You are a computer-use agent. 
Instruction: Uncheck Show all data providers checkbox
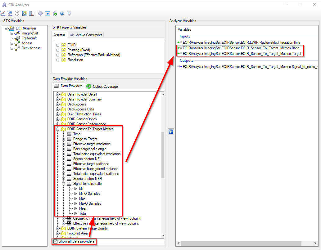(x=56, y=241)
